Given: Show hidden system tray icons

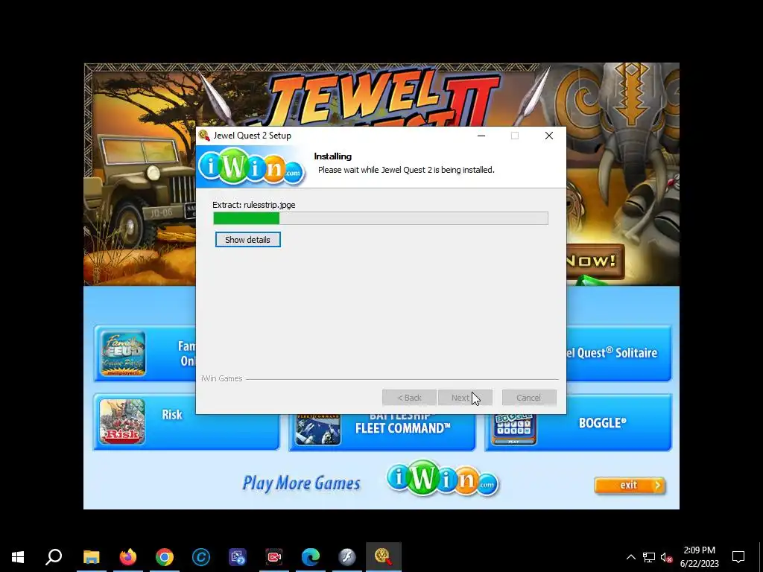Looking at the screenshot, I should pyautogui.click(x=630, y=557).
